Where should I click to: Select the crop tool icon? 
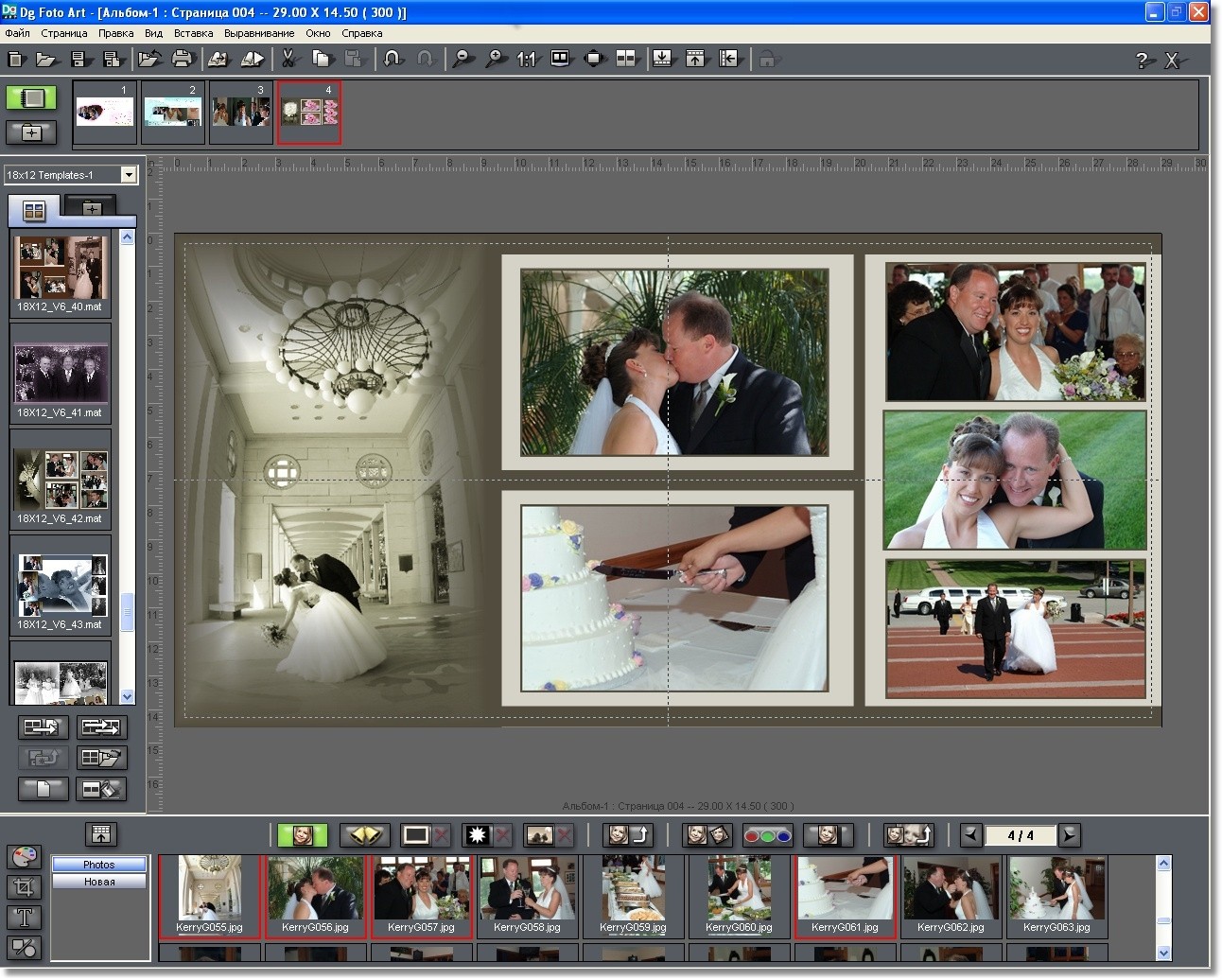(24, 886)
